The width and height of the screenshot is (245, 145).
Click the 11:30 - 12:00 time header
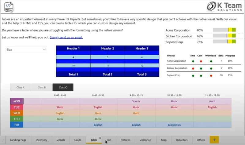pyautogui.click(x=212, y=95)
